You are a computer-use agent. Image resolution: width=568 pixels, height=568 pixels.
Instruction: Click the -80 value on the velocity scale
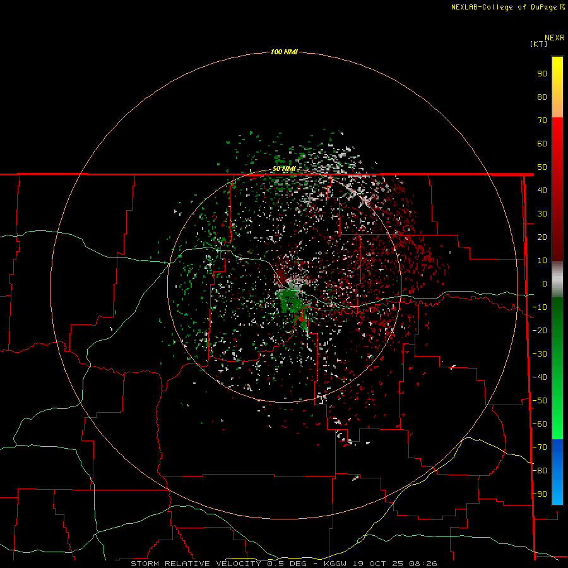pyautogui.click(x=540, y=471)
